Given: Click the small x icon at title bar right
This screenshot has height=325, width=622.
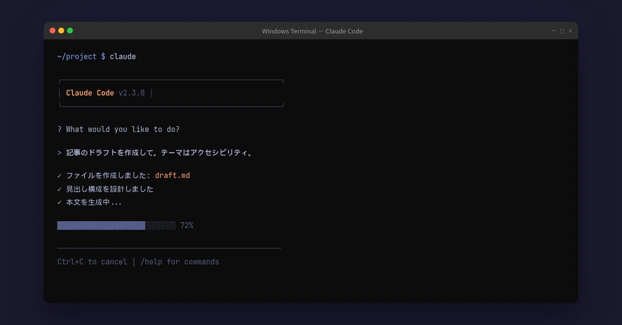Looking at the screenshot, I should 570,31.
